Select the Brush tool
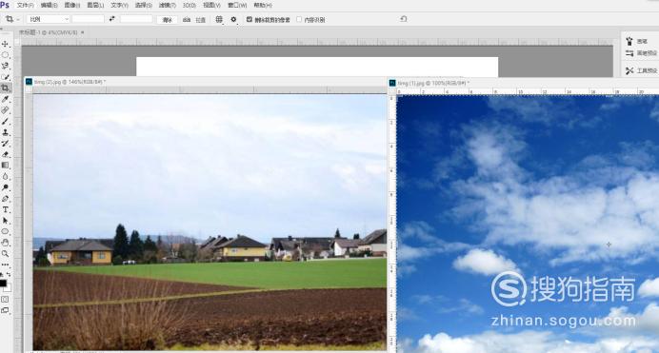Screen dimensions: 659x353 (x=5, y=121)
